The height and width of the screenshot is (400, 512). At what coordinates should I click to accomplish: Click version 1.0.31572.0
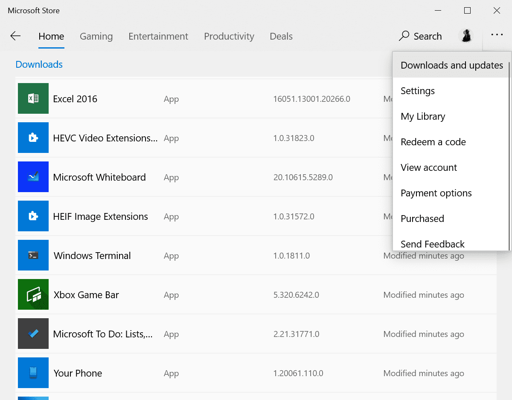(294, 216)
